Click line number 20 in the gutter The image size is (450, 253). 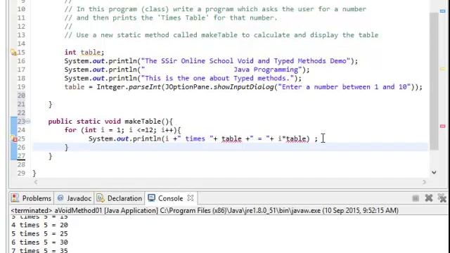pyautogui.click(x=21, y=96)
